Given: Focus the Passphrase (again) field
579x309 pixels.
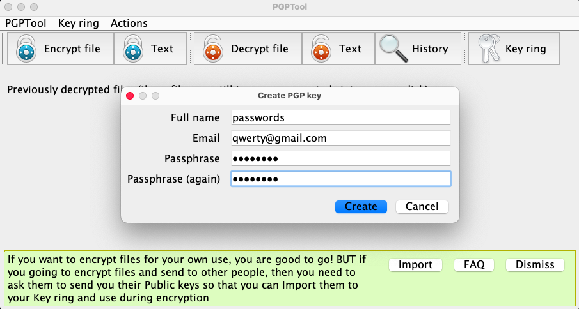Looking at the screenshot, I should [x=340, y=179].
